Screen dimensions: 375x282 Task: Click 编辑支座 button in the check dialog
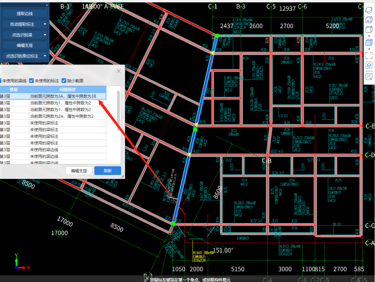(79, 171)
